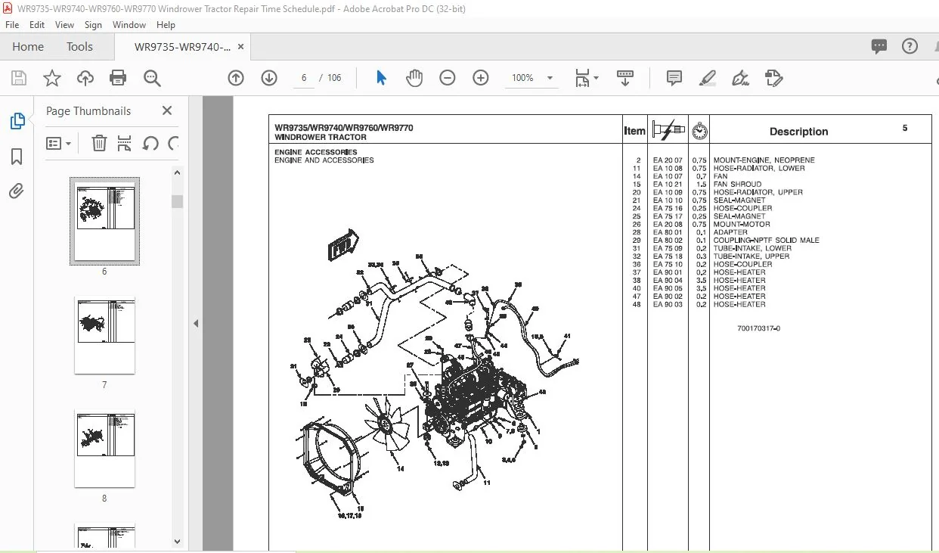This screenshot has width=939, height=553.
Task: Open the Find text magnifier tool
Action: [152, 78]
